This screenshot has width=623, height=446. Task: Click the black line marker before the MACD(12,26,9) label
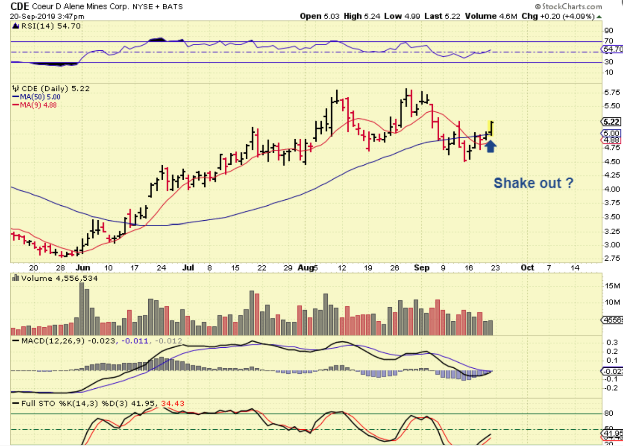click(16, 341)
